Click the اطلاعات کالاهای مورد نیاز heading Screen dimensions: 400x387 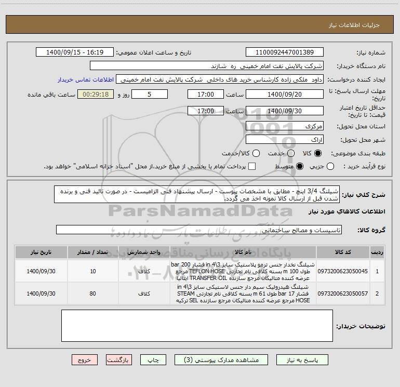(346, 211)
